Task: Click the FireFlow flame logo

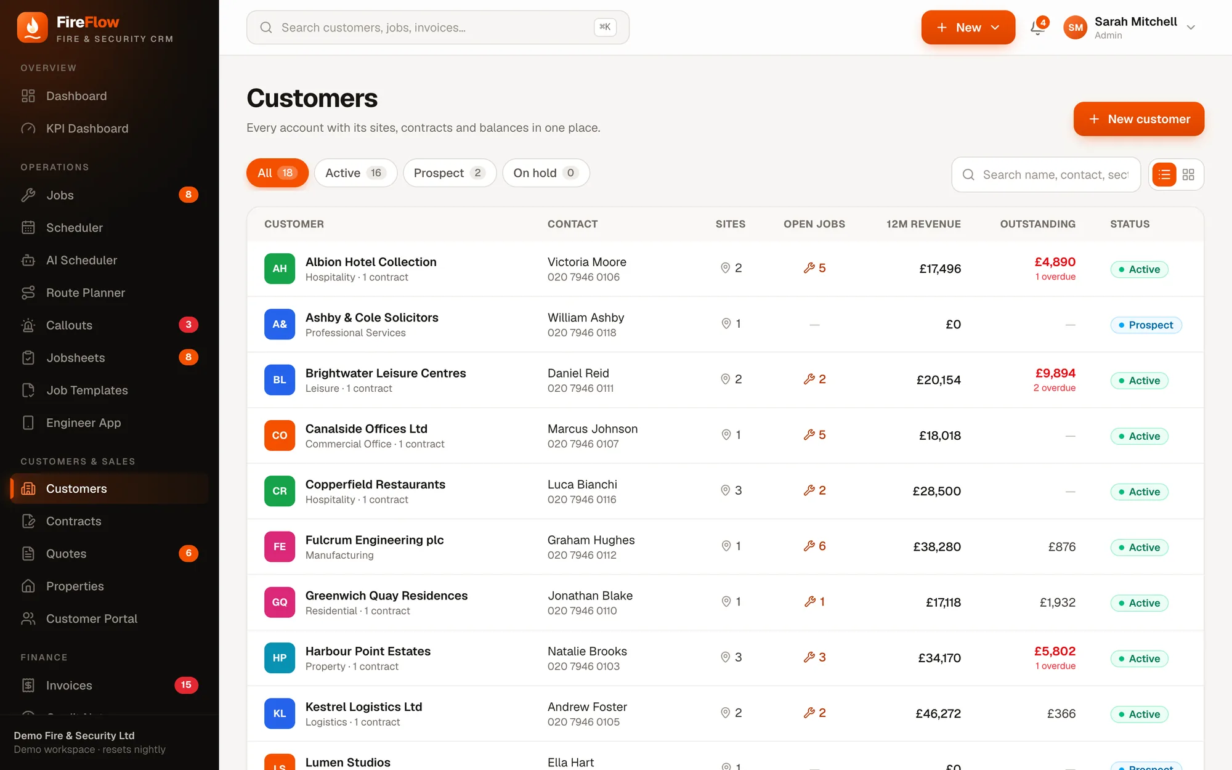Action: pyautogui.click(x=32, y=28)
